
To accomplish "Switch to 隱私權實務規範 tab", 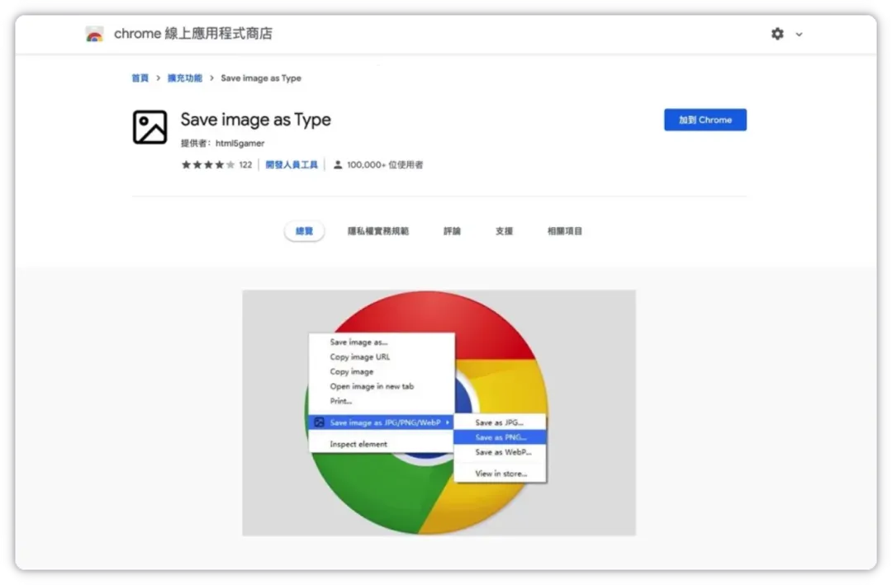I will pos(378,231).
